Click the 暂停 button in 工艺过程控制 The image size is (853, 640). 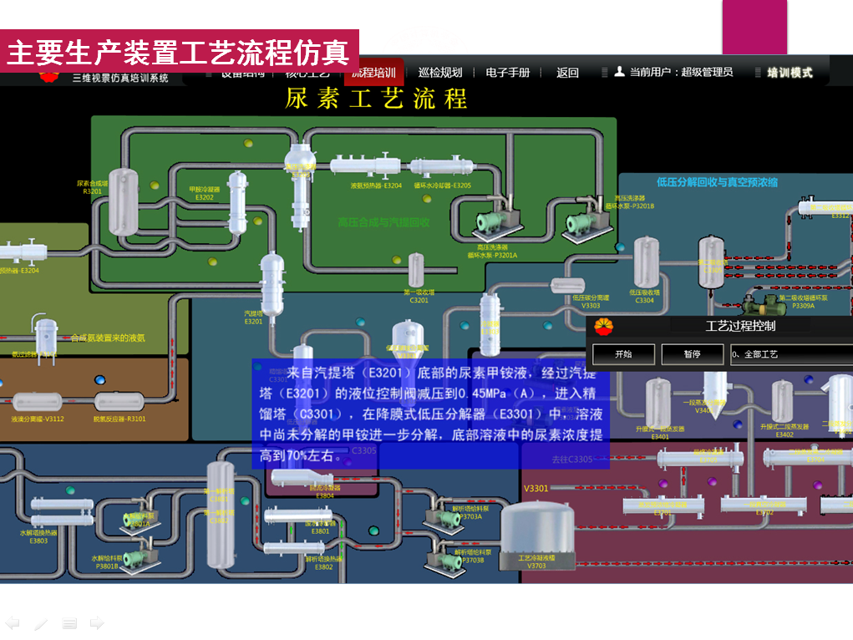point(692,354)
